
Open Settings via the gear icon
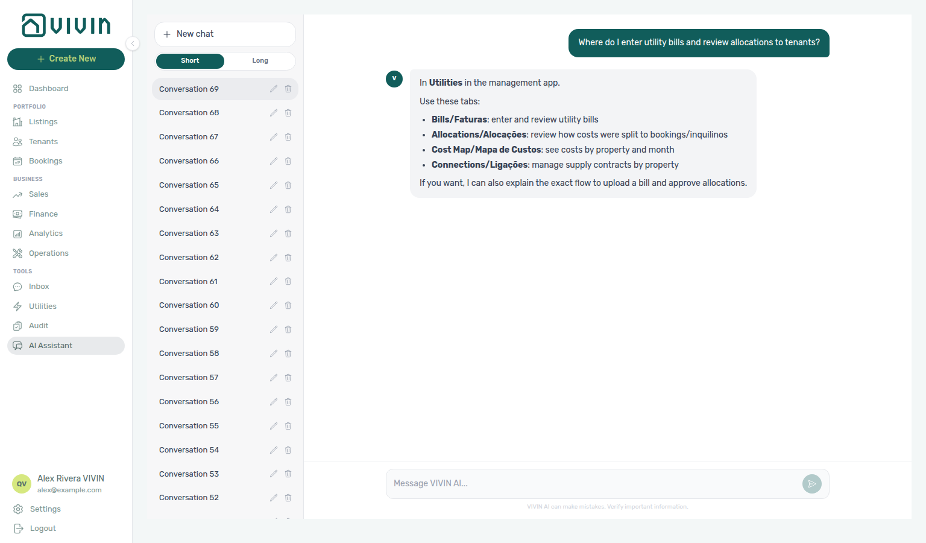click(18, 509)
